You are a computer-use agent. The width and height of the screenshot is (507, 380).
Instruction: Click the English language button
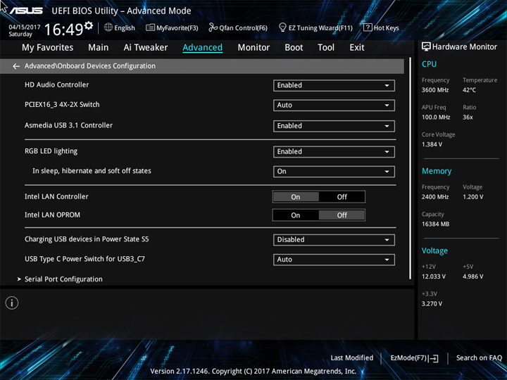(120, 27)
